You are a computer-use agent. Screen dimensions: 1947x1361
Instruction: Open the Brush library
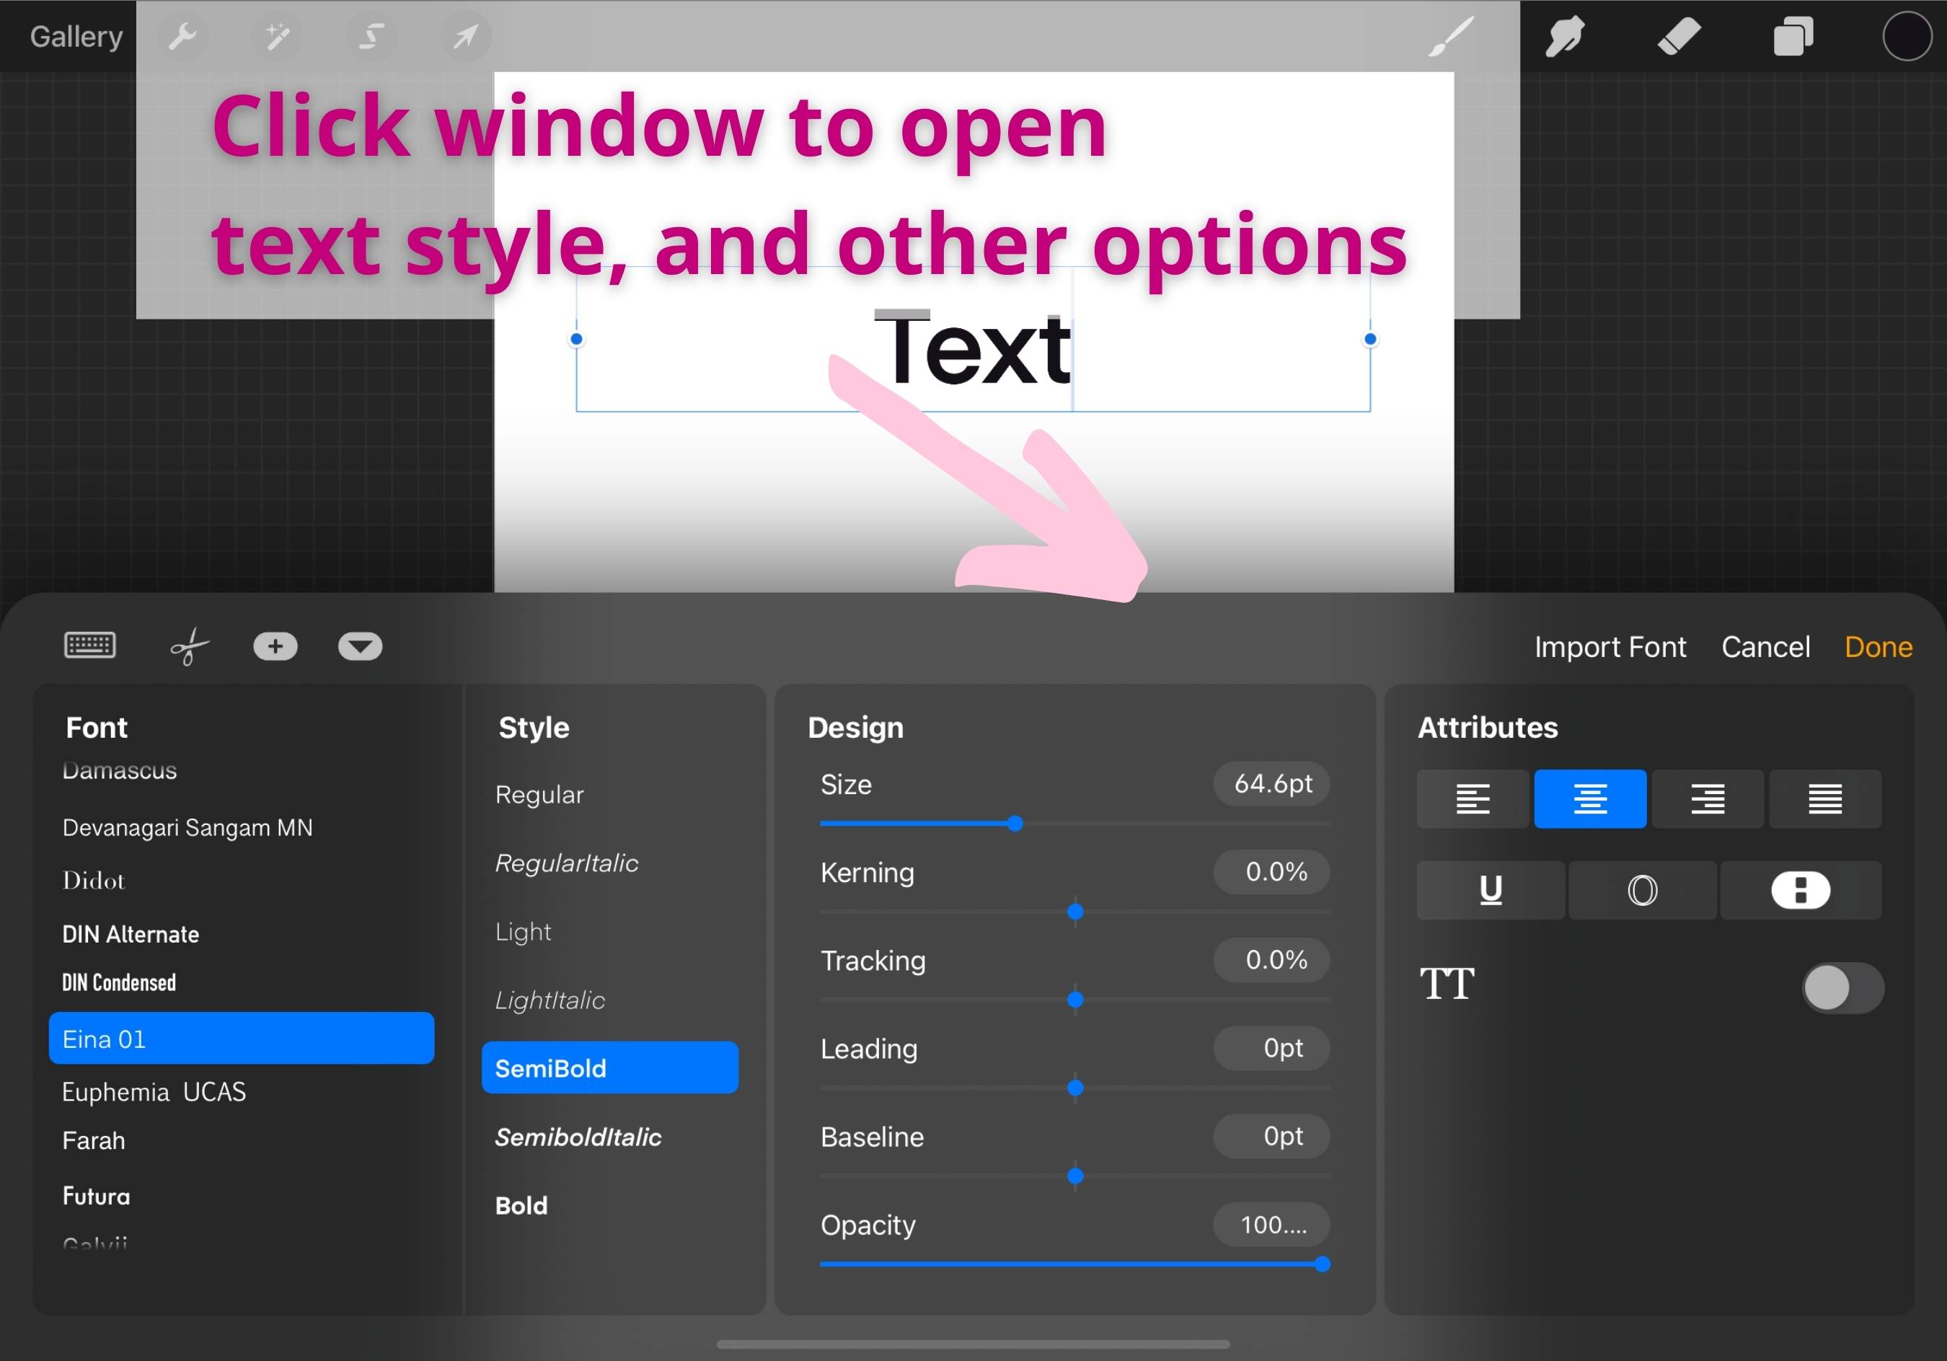[1450, 37]
